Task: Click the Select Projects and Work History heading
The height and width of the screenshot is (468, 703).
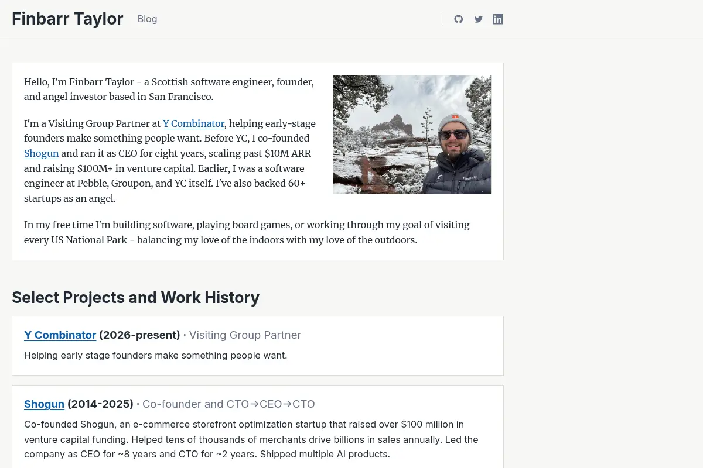Action: coord(135,297)
